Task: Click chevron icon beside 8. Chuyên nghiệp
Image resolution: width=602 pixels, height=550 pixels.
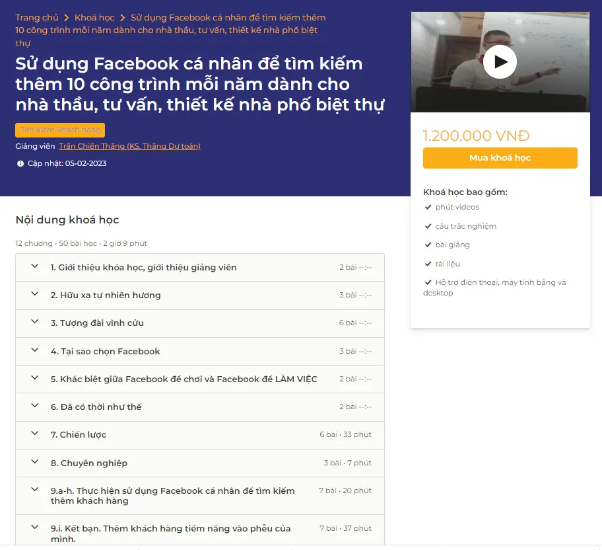Action: 35,462
